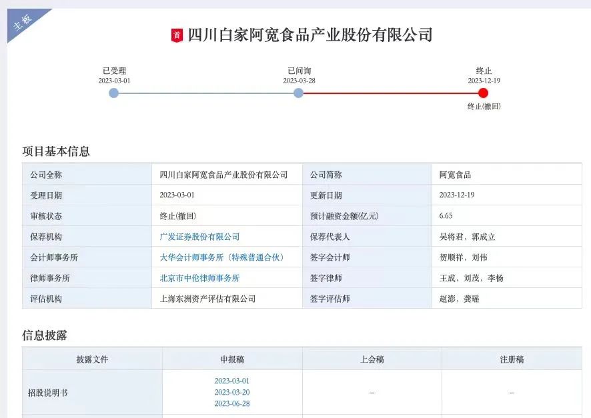Open the 2023-03-20 prospectus draft link
591x418 pixels.
(231, 393)
